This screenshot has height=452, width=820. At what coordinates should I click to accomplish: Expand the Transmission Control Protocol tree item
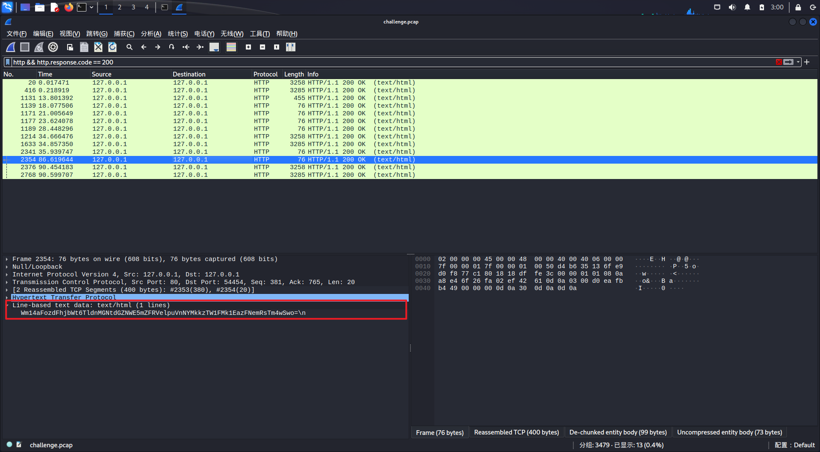[x=7, y=282]
